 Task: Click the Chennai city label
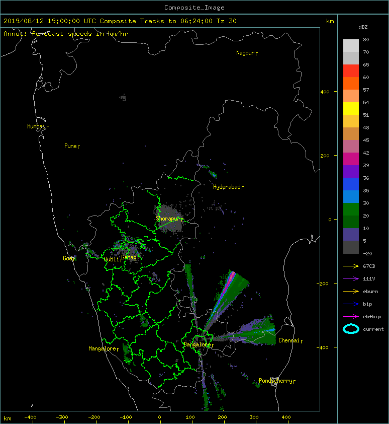pos(290,340)
